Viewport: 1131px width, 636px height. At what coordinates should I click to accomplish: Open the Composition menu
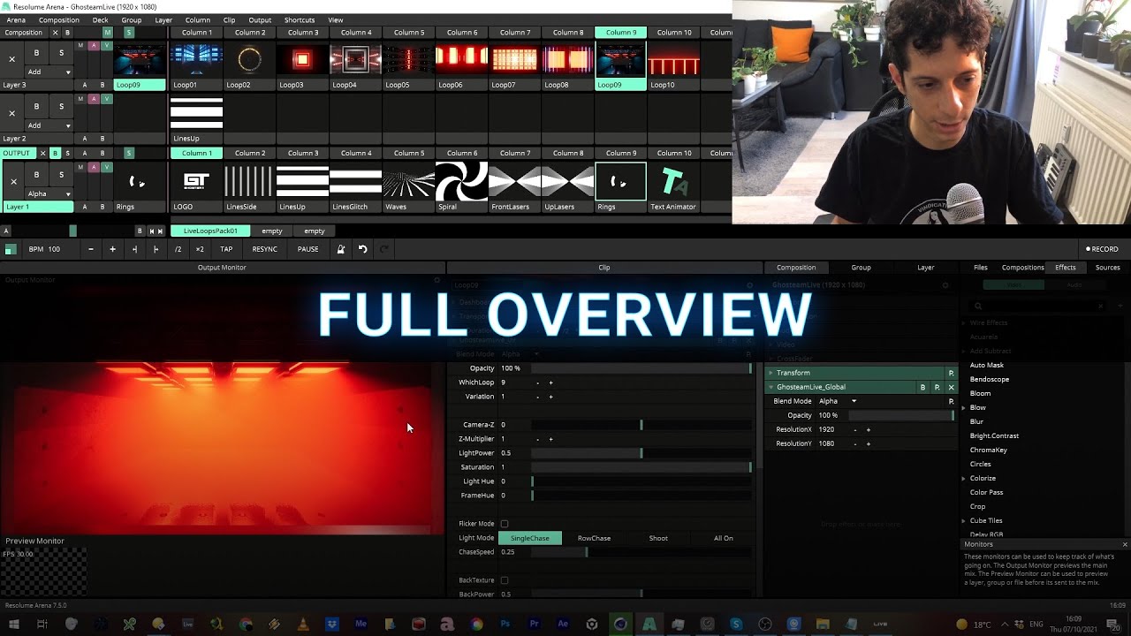[59, 19]
